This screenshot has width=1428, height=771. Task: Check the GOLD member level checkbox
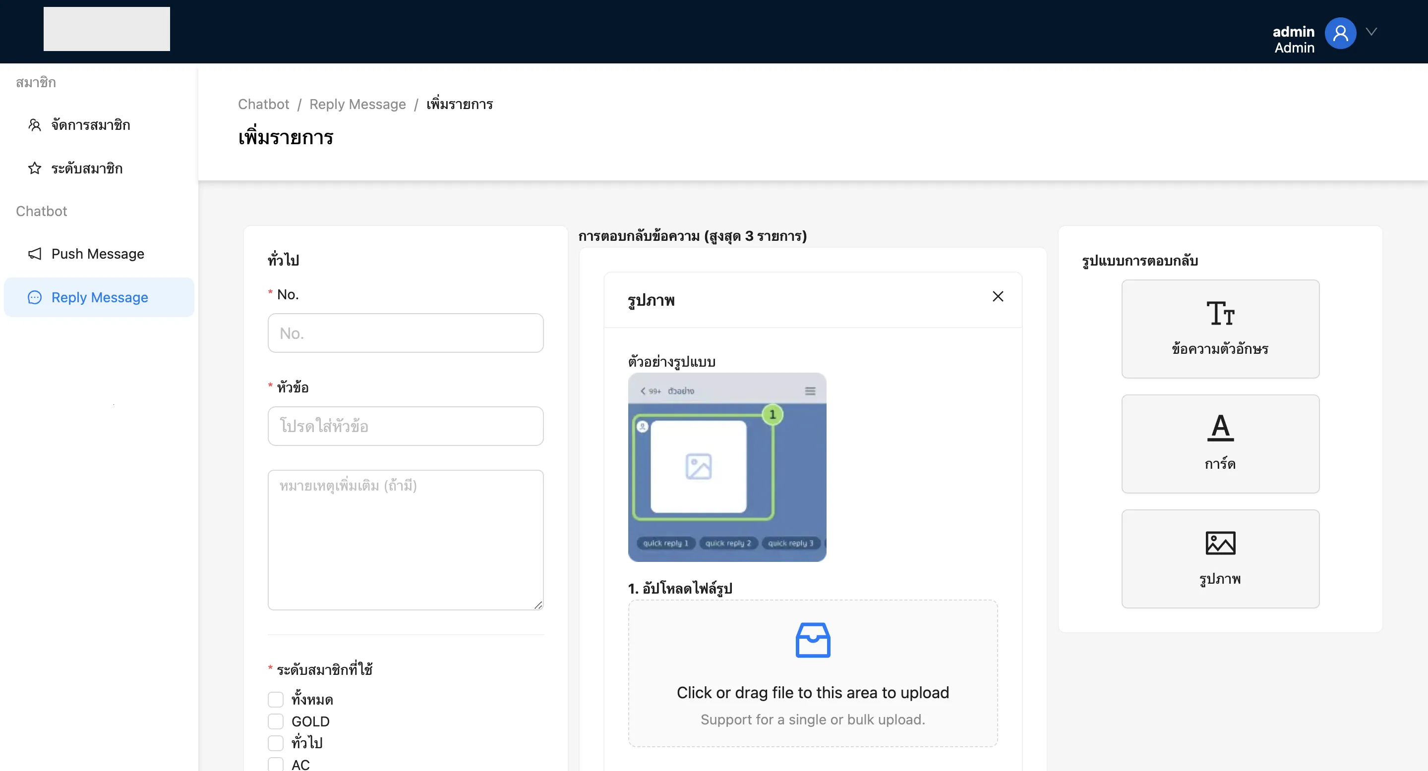(276, 721)
